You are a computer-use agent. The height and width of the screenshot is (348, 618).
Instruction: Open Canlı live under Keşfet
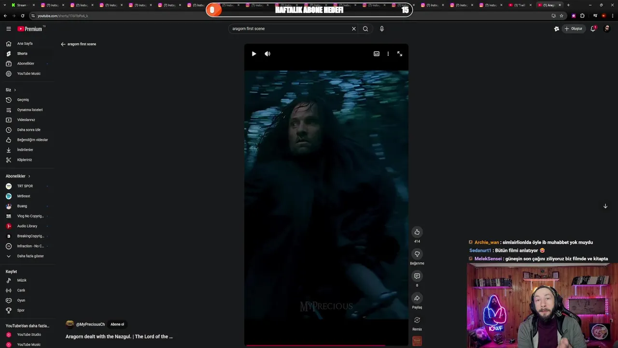tap(26, 290)
